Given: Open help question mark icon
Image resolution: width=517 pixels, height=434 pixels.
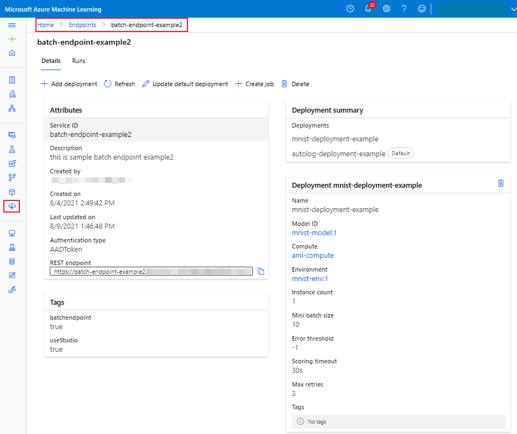Looking at the screenshot, I should [404, 9].
